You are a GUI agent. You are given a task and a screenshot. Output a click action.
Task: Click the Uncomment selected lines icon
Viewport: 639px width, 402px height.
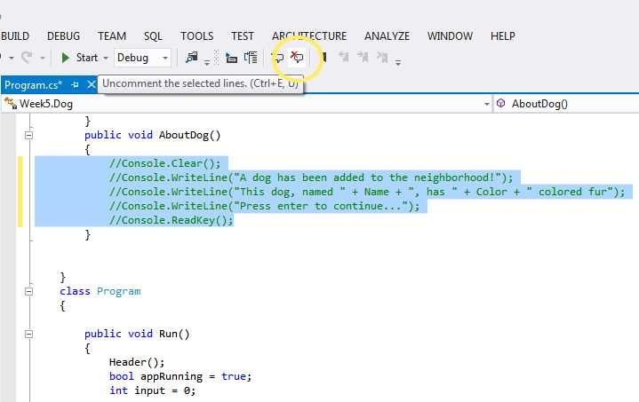(x=298, y=58)
